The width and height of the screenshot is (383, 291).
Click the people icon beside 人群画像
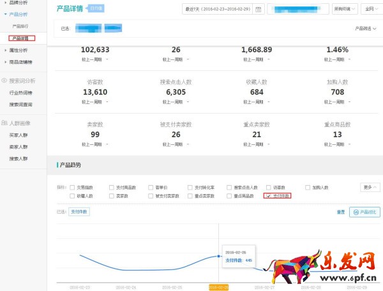(x=4, y=123)
